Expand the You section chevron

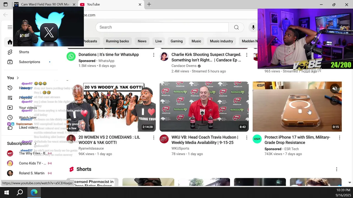[x=18, y=78]
